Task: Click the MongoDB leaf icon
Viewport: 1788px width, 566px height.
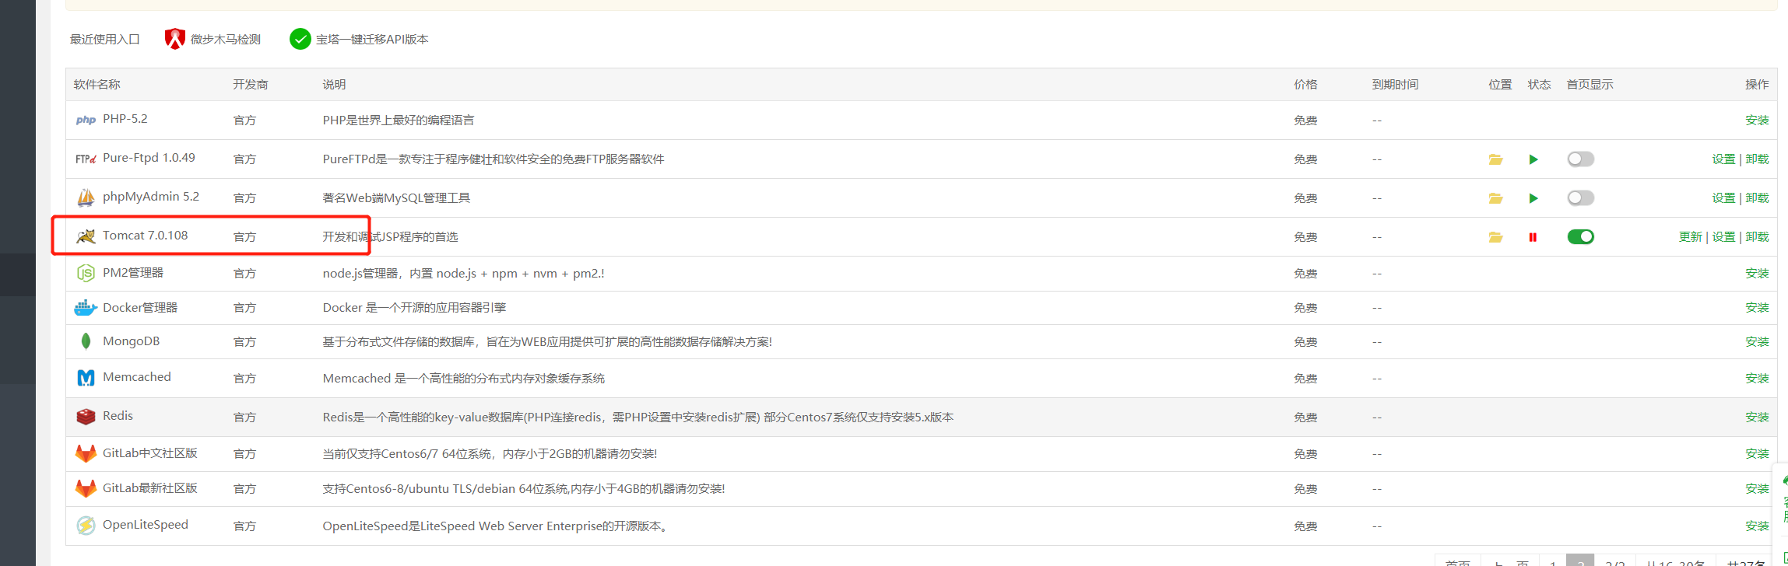Action: (x=86, y=341)
